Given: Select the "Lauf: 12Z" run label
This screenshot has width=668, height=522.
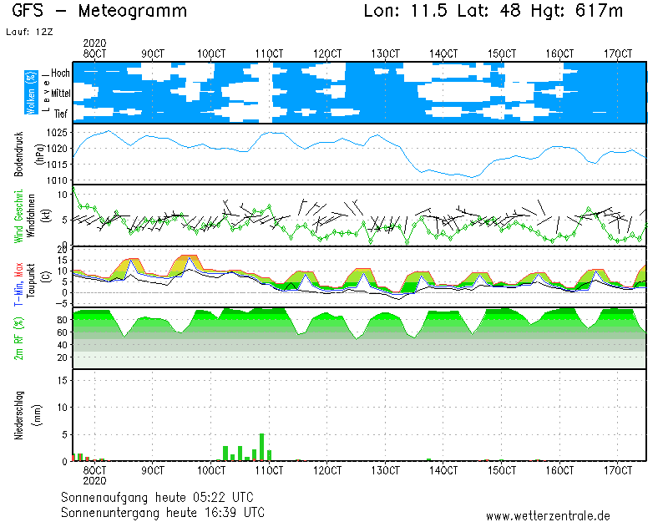Looking at the screenshot, I should [29, 32].
